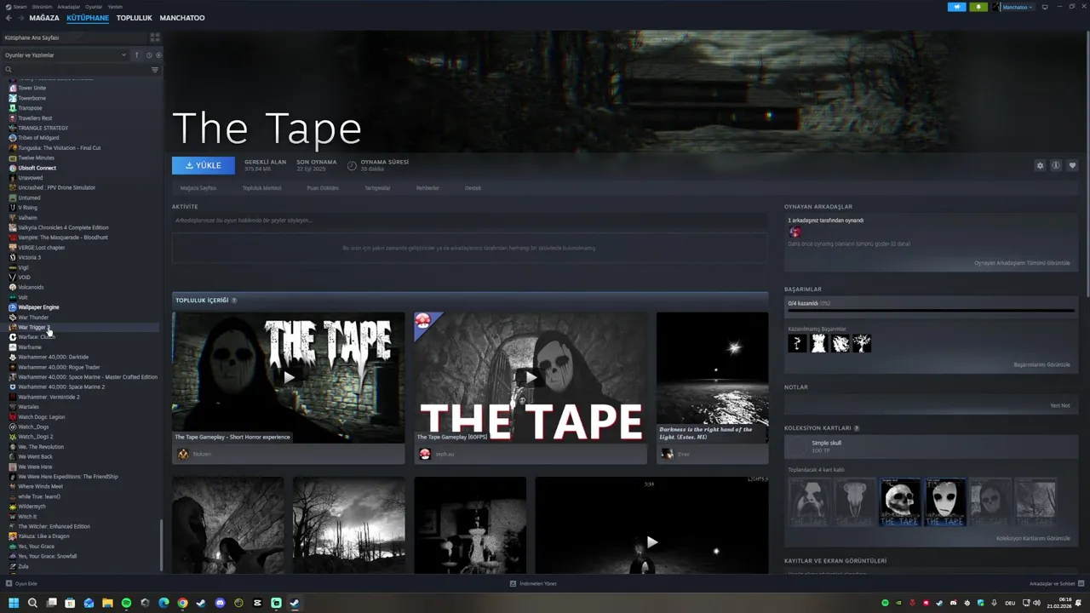The image size is (1090, 613).
Task: Click Yeni Not button
Action: click(x=1060, y=405)
